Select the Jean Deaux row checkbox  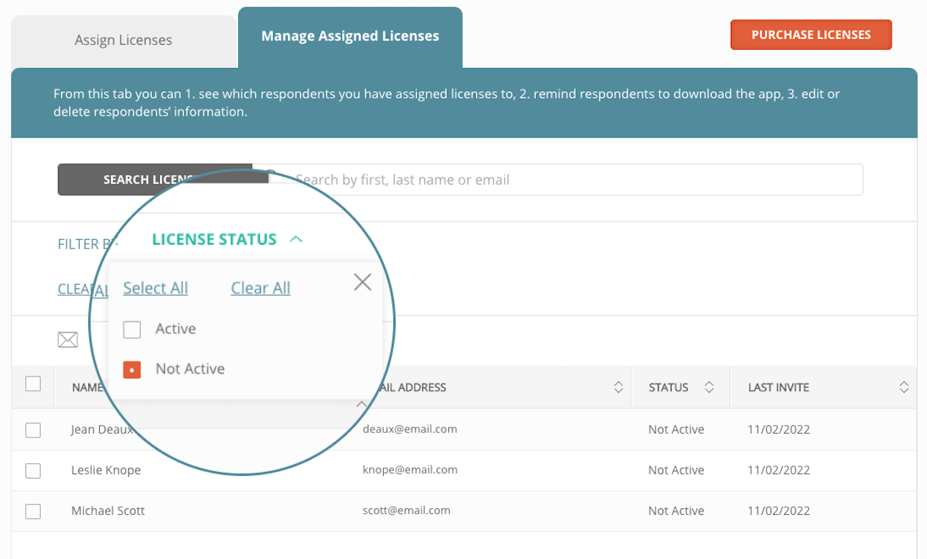coord(33,430)
